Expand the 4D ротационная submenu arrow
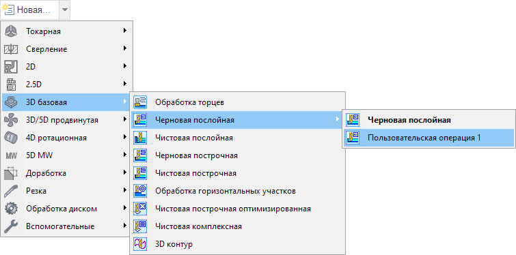The width and height of the screenshot is (516, 255). click(x=124, y=137)
